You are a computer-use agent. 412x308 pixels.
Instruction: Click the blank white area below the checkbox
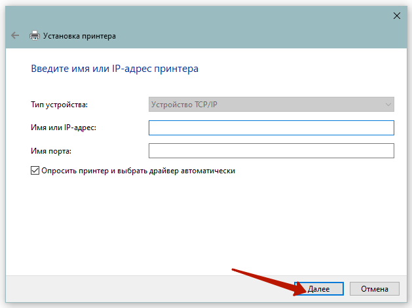click(197, 222)
